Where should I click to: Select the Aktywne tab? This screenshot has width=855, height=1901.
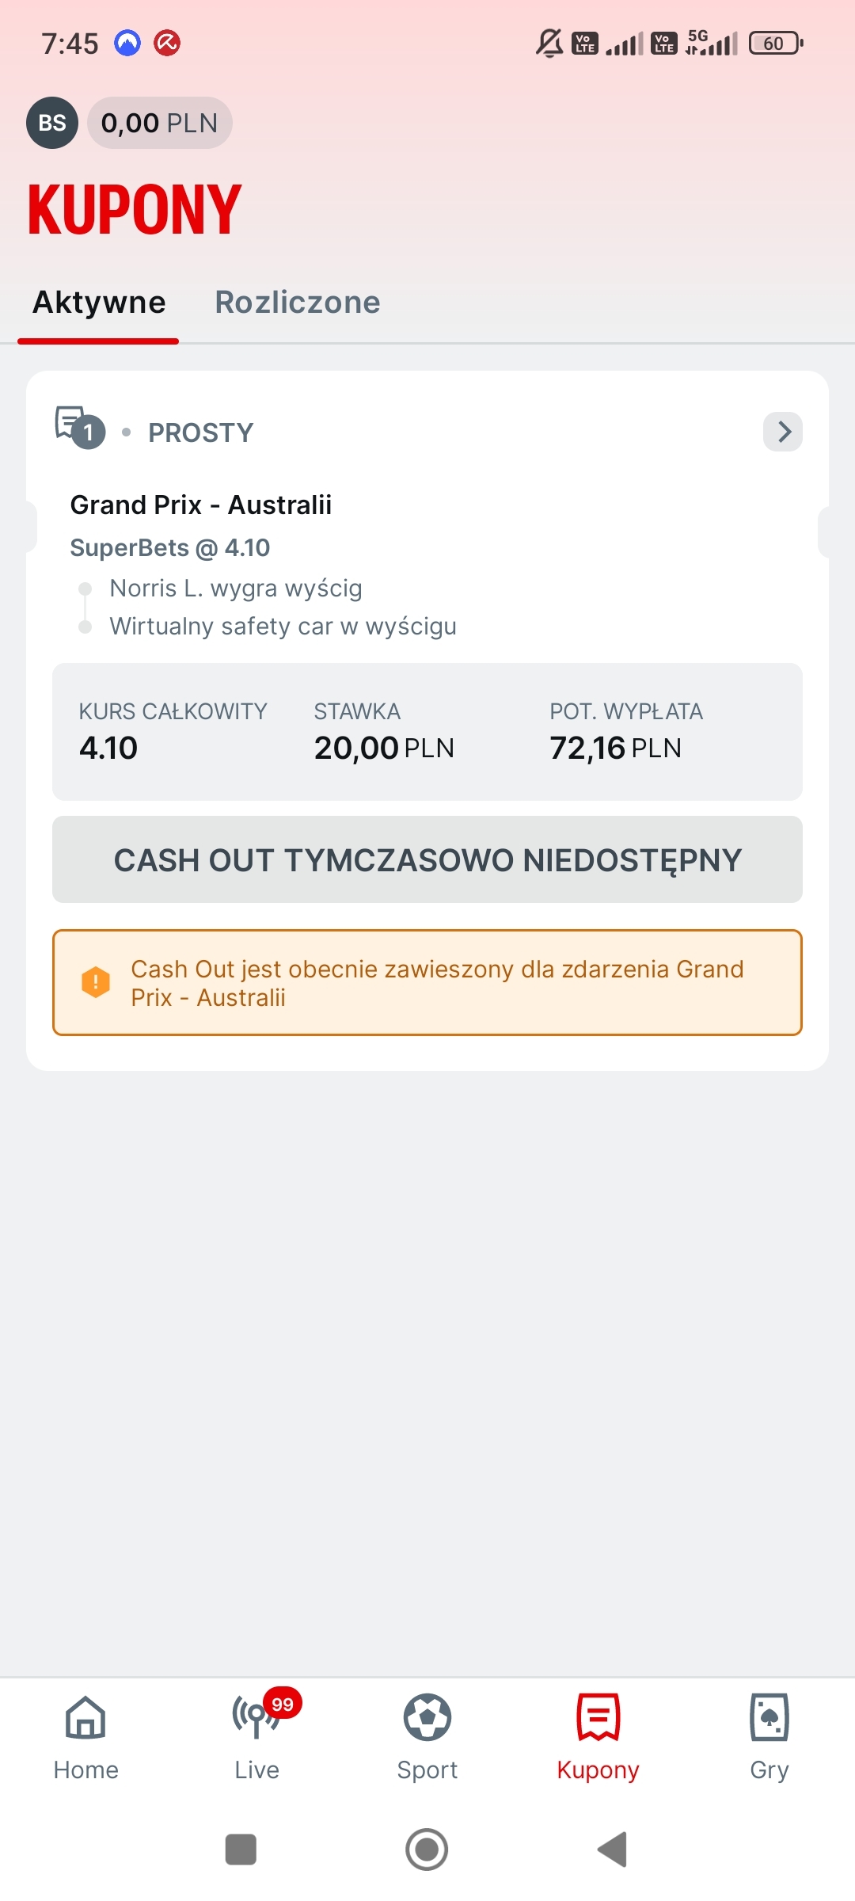[x=99, y=303]
